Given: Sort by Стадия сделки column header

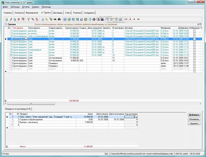Looking at the screenshot, I should 56,28.
